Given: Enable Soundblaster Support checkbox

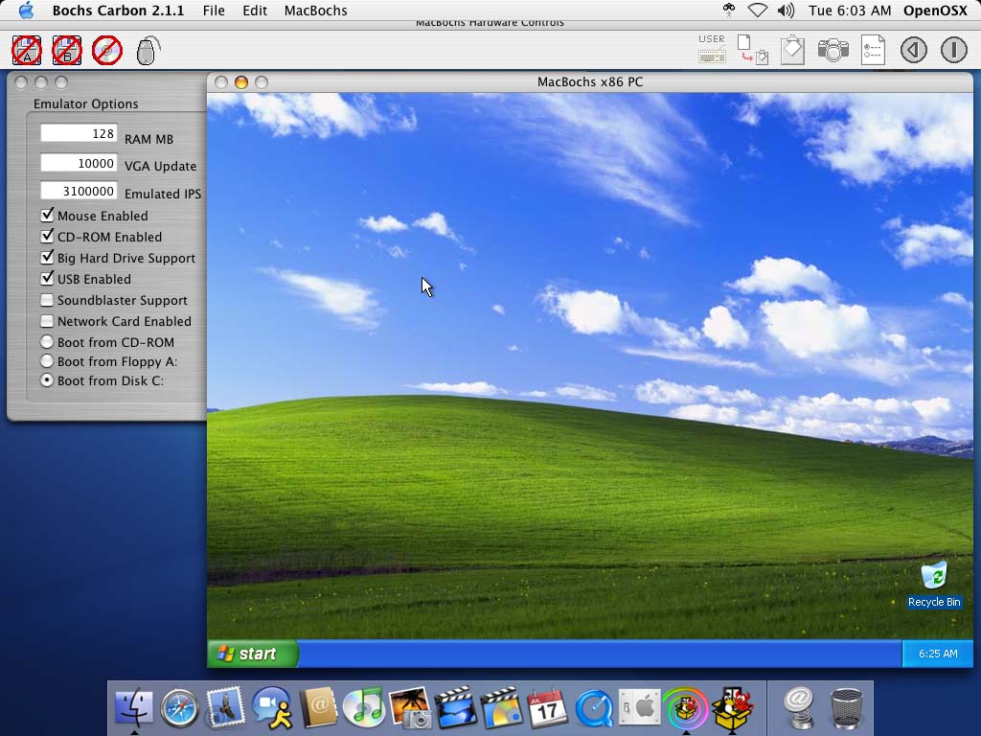Looking at the screenshot, I should point(47,300).
